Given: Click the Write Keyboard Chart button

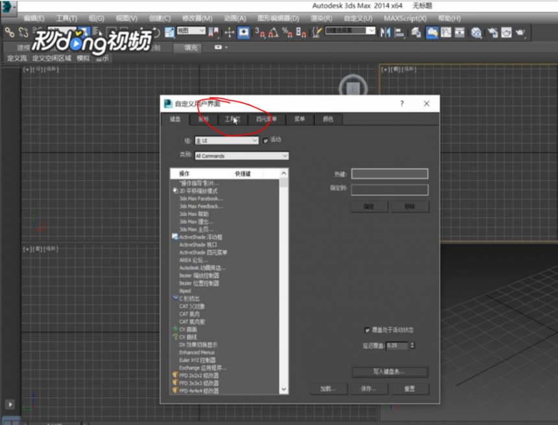Looking at the screenshot, I should (390, 372).
